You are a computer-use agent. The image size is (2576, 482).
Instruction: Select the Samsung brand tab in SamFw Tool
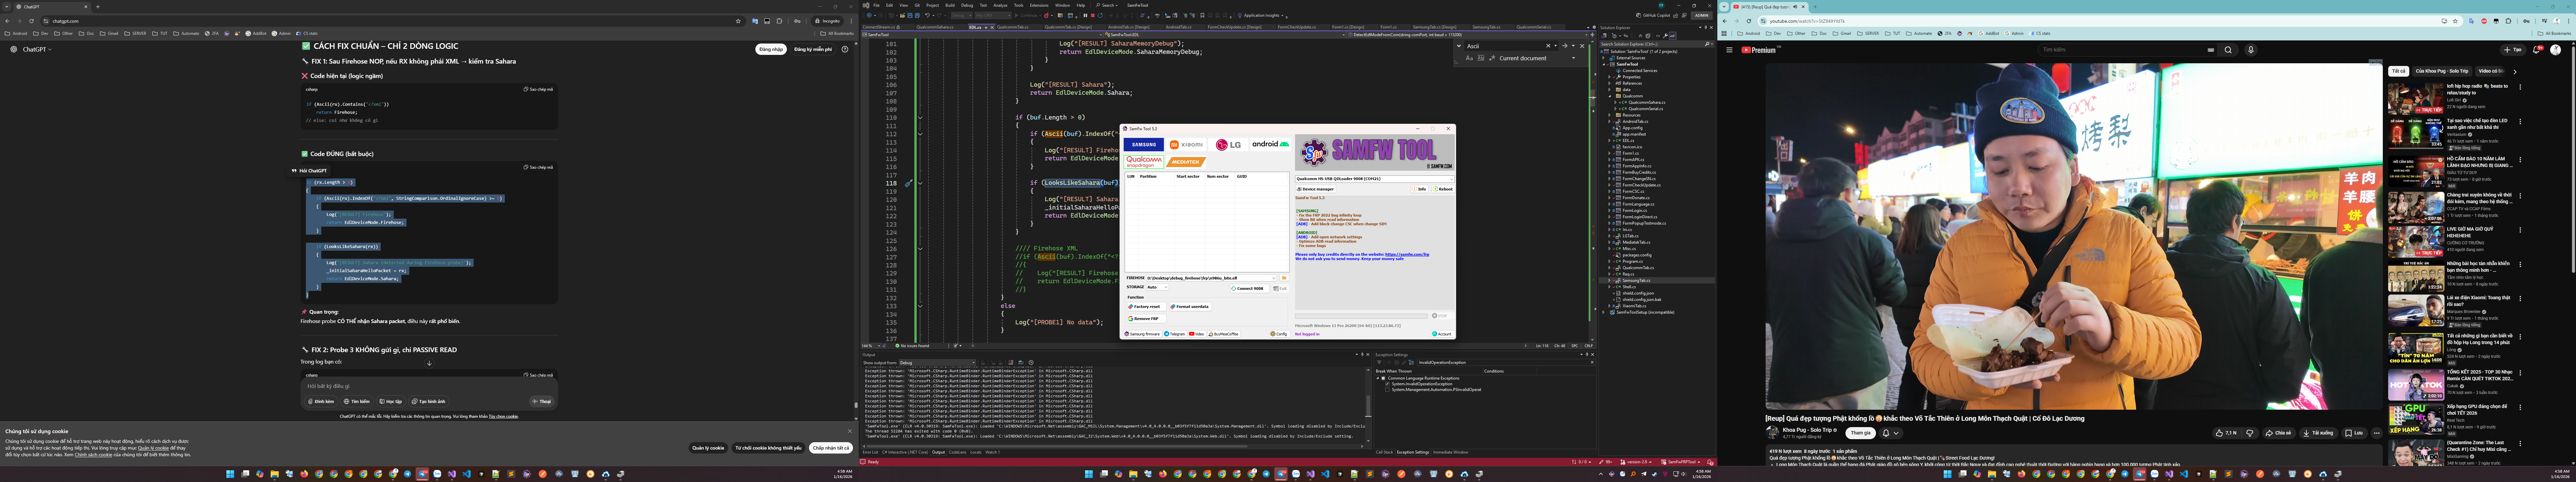1144,145
